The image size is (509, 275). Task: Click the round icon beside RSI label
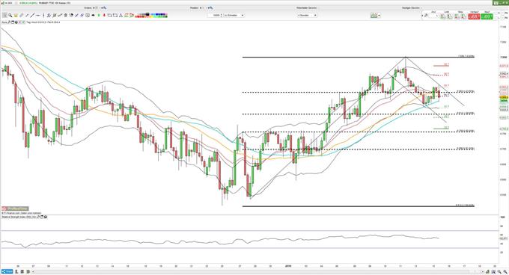(x=46, y=217)
